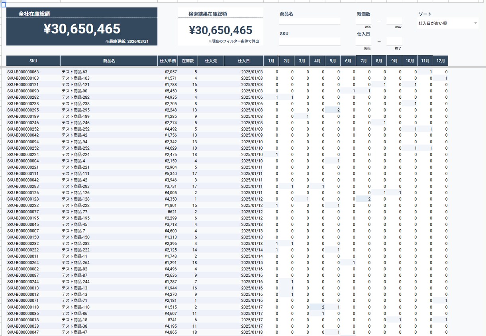Click the 商品名 filter input field
This screenshot has width=486, height=336.
(310, 21)
